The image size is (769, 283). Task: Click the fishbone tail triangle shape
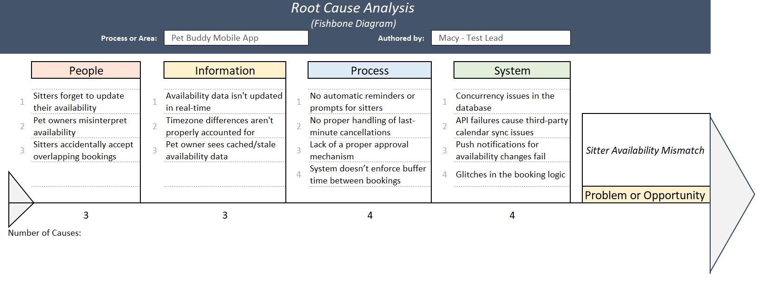(19, 200)
